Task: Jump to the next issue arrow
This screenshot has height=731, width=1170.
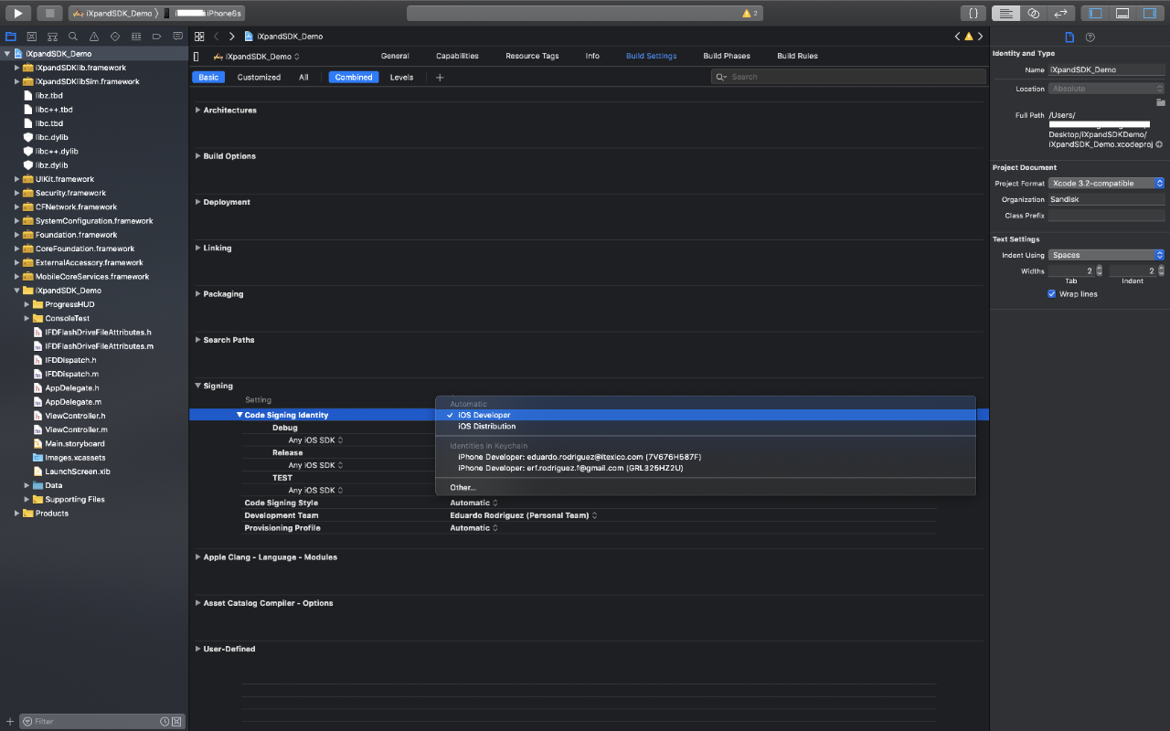Action: pyautogui.click(x=980, y=37)
